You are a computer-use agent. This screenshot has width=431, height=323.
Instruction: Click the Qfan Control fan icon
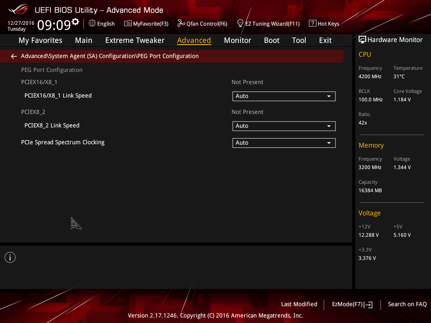[181, 24]
